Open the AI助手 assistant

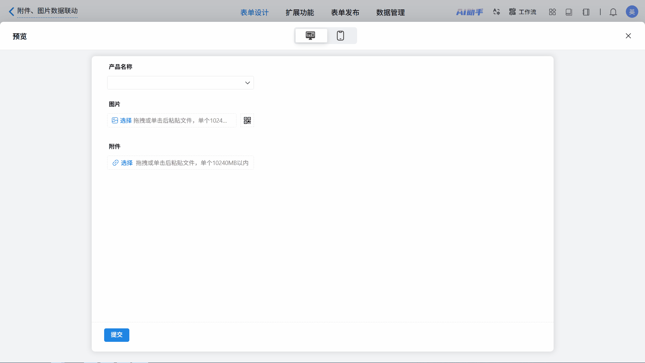[x=469, y=12]
